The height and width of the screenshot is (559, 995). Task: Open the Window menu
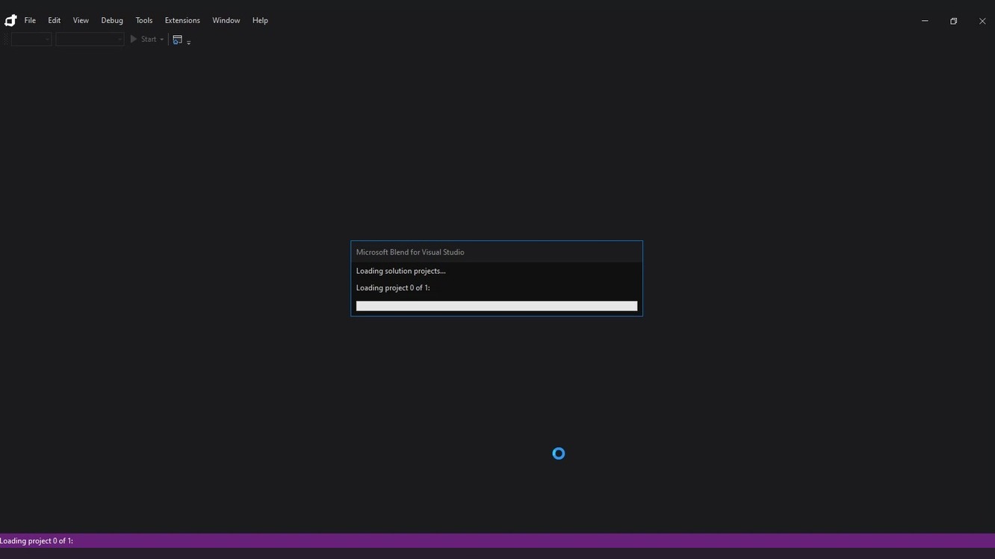point(226,20)
